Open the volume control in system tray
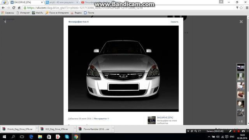Image resolution: width=249 pixels, height=140 pixels. point(218,136)
